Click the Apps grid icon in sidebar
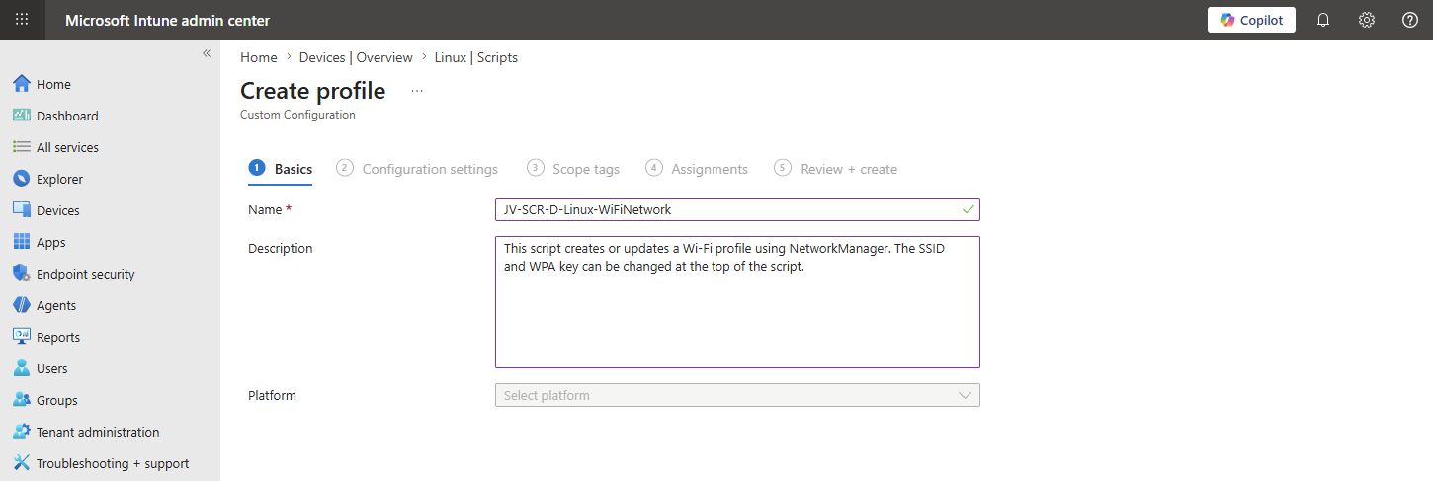This screenshot has width=1433, height=481. coord(22,242)
